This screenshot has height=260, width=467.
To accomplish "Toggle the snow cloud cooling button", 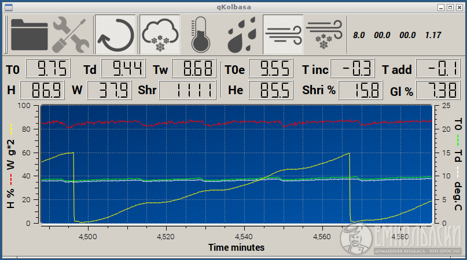I will click(160, 35).
